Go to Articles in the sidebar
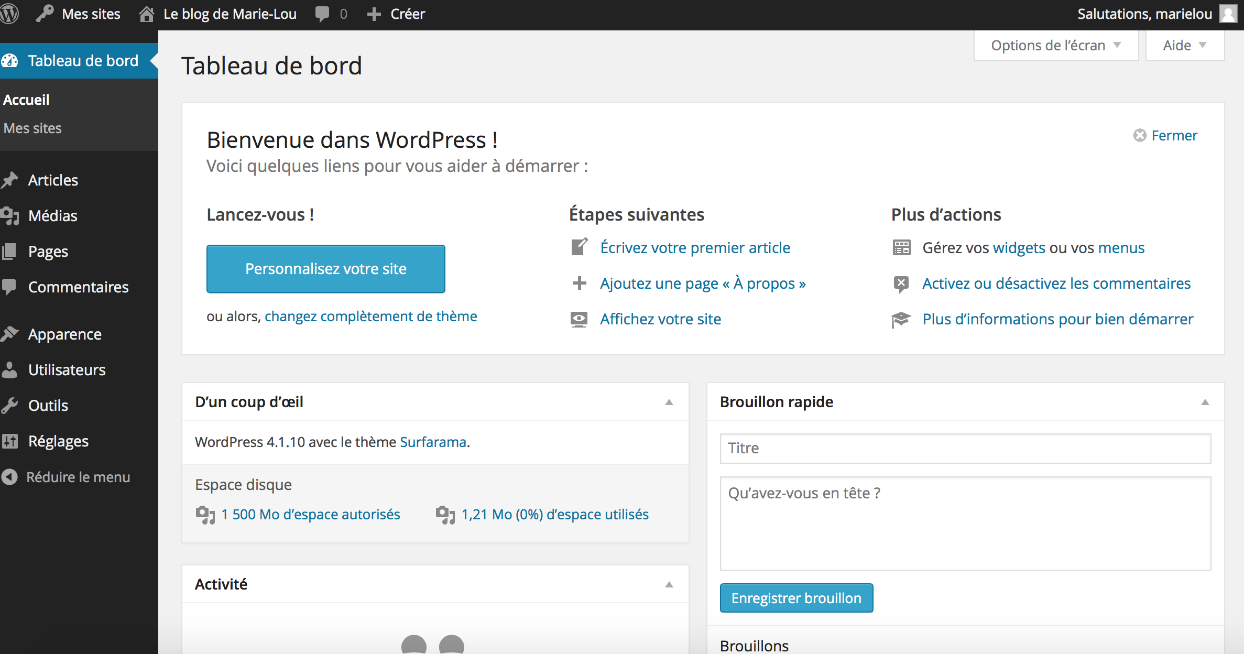 53,180
